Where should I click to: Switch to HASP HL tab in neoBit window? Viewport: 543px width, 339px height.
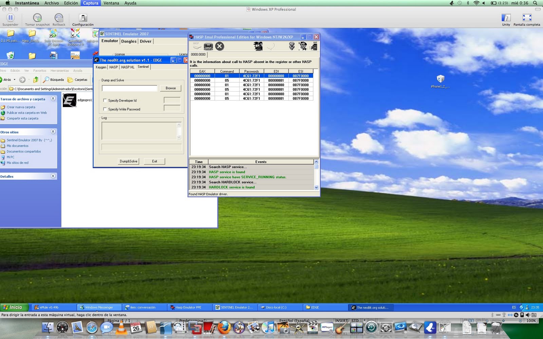(x=128, y=67)
